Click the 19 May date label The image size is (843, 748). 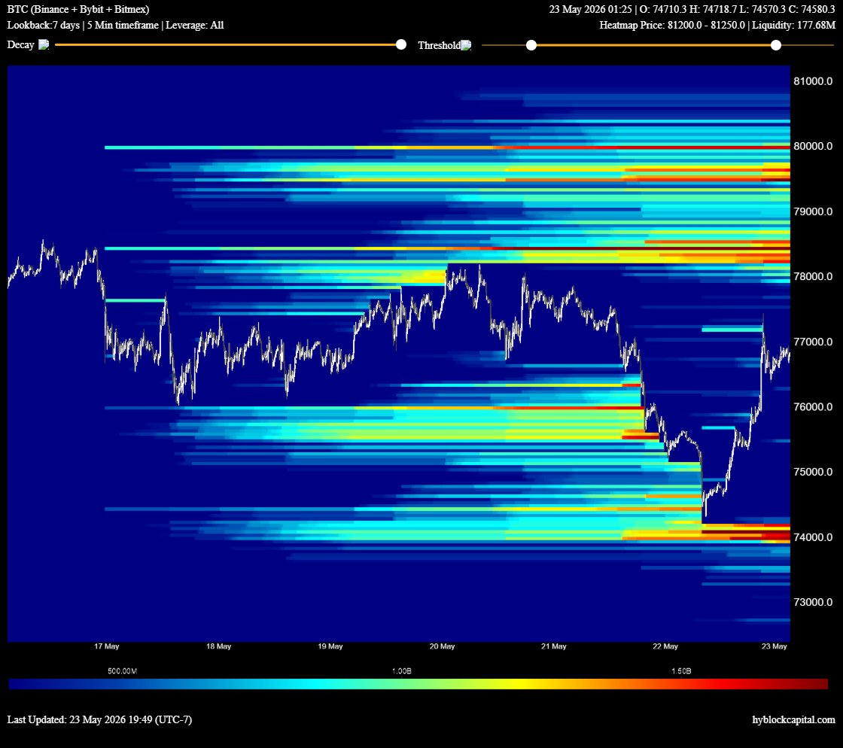tap(330, 646)
